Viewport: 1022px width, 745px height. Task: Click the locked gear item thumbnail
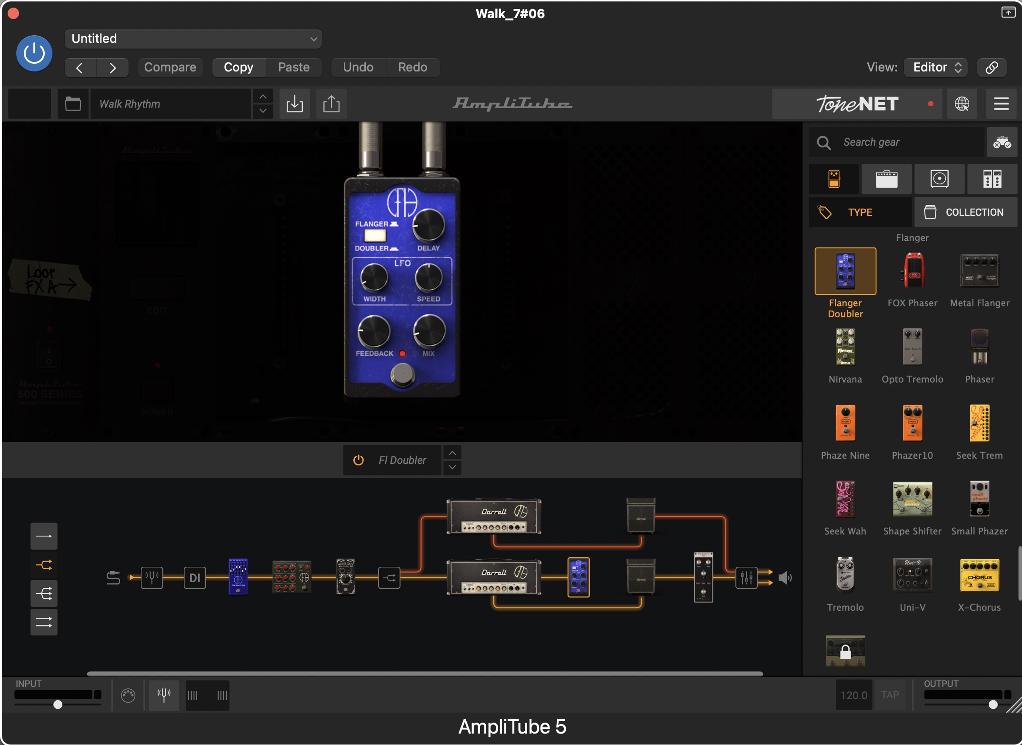coord(845,651)
